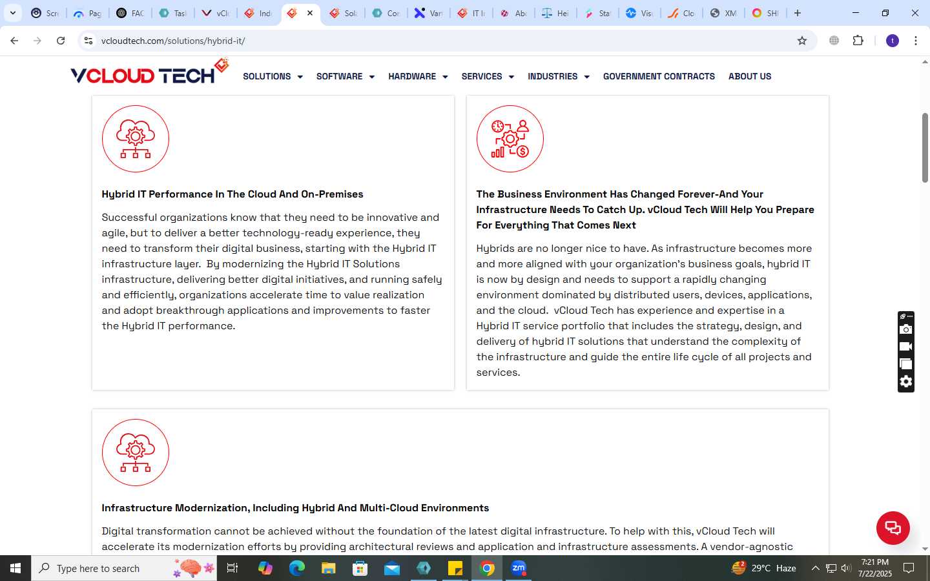Open a new browser tab
This screenshot has width=930, height=581.
798,13
